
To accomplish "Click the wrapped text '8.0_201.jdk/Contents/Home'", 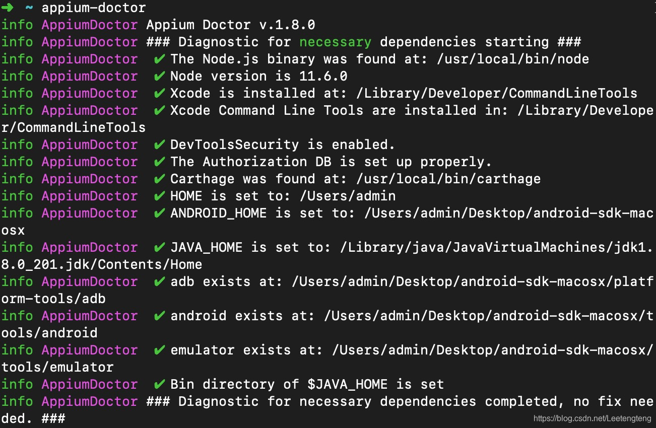I will [102, 265].
